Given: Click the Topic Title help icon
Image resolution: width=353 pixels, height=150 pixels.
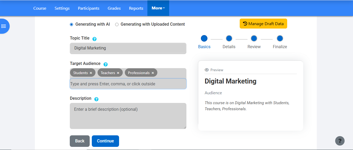Looking at the screenshot, I should coord(94,39).
